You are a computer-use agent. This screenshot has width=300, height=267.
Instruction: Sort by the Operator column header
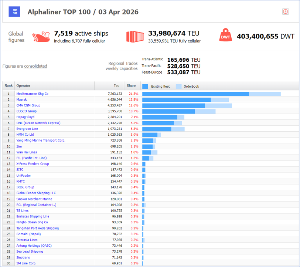[x=23, y=86]
